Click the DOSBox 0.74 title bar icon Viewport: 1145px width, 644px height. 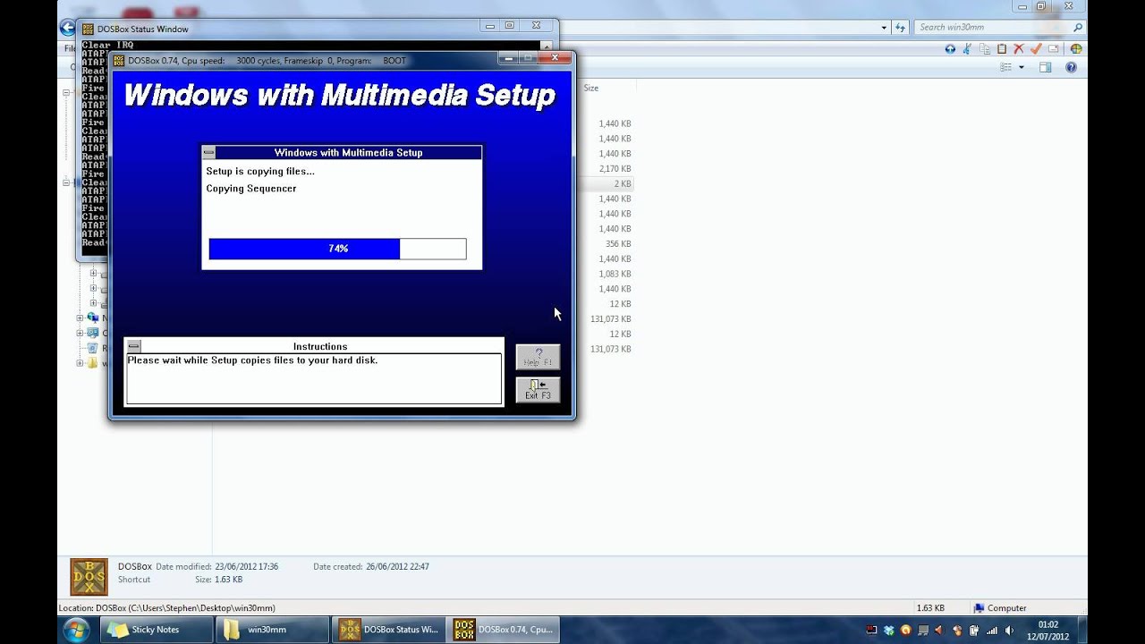click(x=119, y=61)
